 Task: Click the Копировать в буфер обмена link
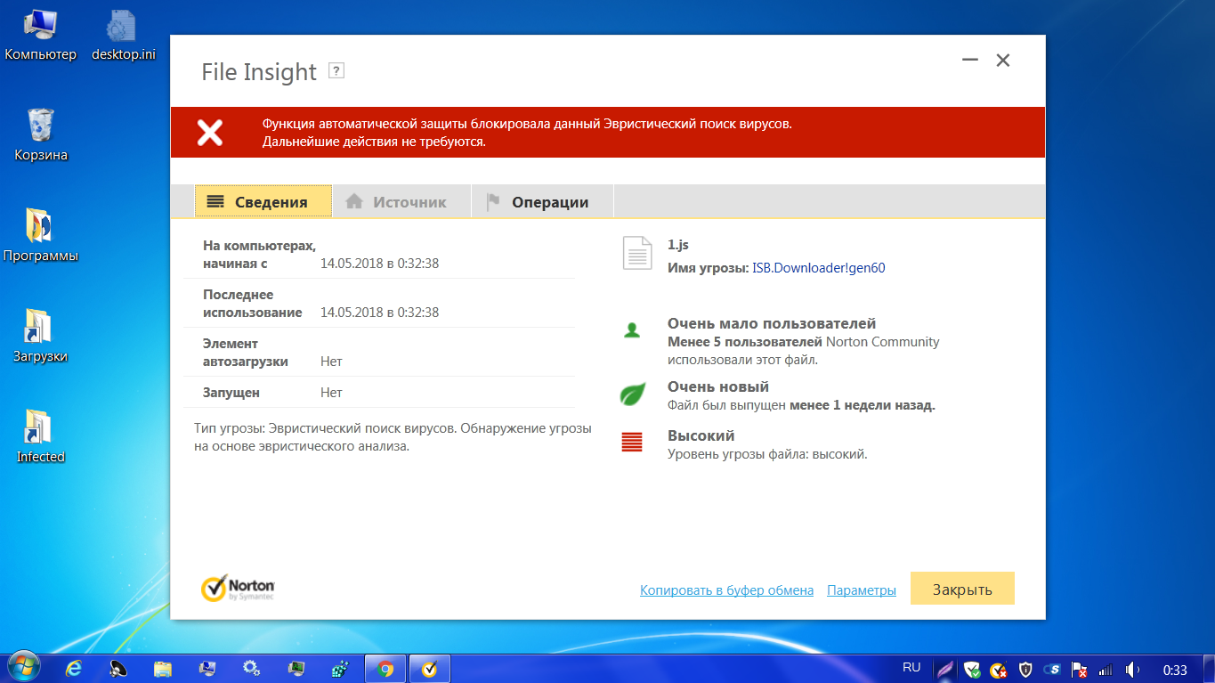(x=726, y=590)
